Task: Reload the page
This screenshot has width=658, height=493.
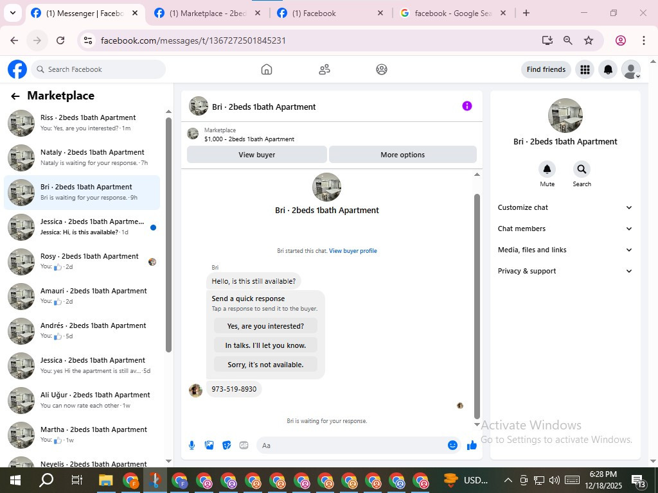Action: (60, 40)
